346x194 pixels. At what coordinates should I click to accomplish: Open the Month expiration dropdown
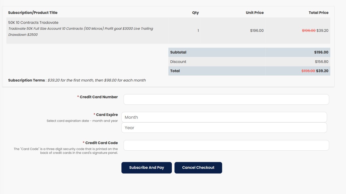(224, 117)
